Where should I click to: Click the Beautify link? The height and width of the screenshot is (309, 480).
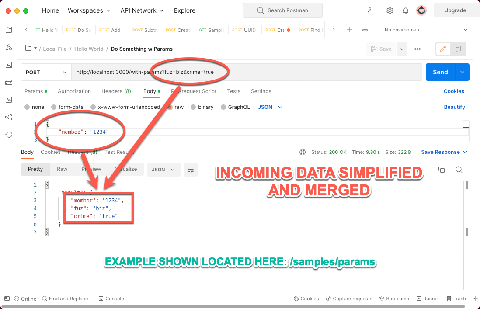(454, 107)
